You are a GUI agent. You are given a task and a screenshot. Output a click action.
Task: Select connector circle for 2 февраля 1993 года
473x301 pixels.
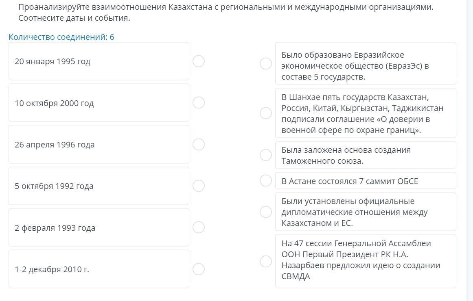[199, 227]
